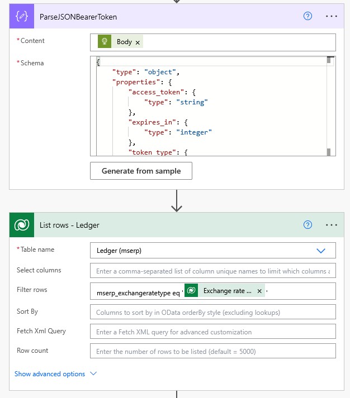The image size is (350, 398).
Task: Click the "expires_in" line in schema
Action: 158,122
